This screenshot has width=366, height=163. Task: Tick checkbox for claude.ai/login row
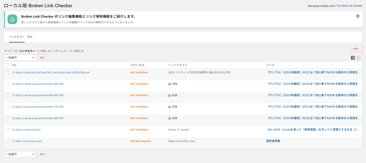click(8, 130)
